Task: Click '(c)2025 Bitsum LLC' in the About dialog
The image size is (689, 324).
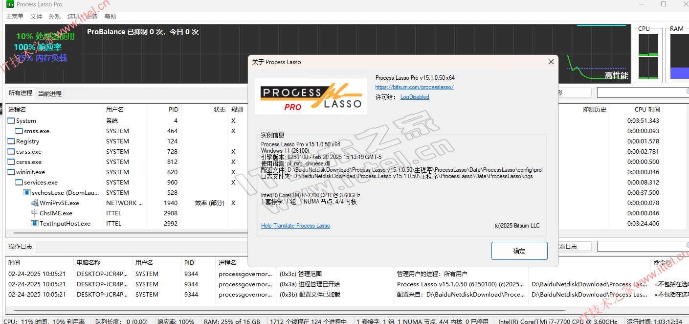Action: coord(517,226)
